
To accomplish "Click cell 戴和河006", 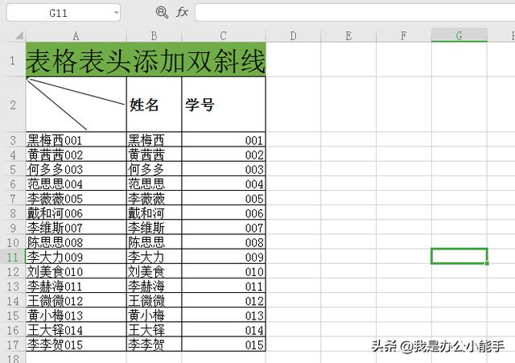I will 76,212.
